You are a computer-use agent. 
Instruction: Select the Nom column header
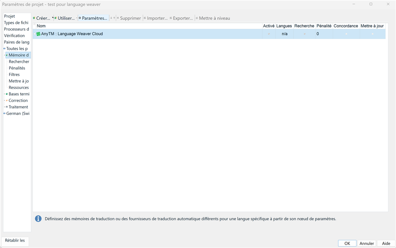(x=41, y=26)
